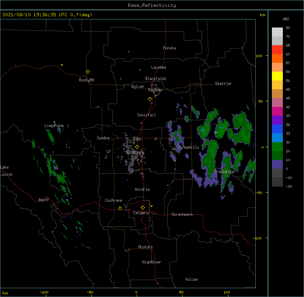Click the -100 tick on the horizontal axis

(x=44, y=292)
